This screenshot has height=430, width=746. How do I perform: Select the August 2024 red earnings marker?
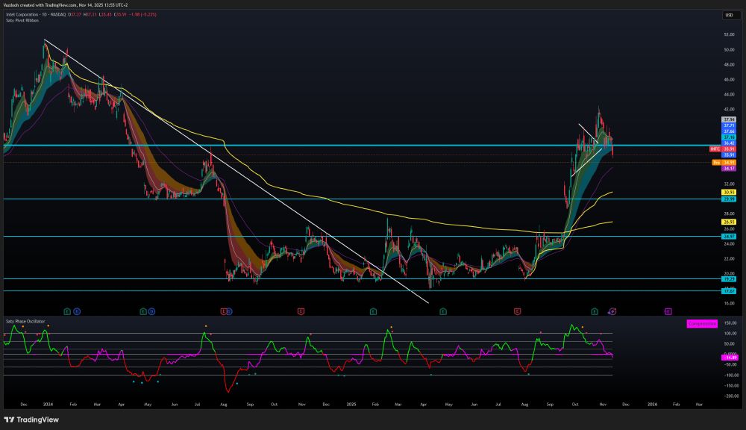224,311
